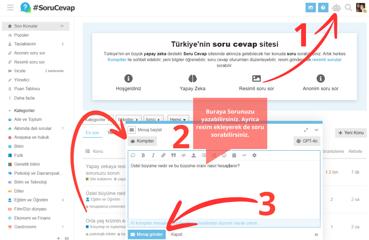Viewport: 369px width, 240px height.
Task: Switch to the 'En son' tab
Action: tap(92, 132)
